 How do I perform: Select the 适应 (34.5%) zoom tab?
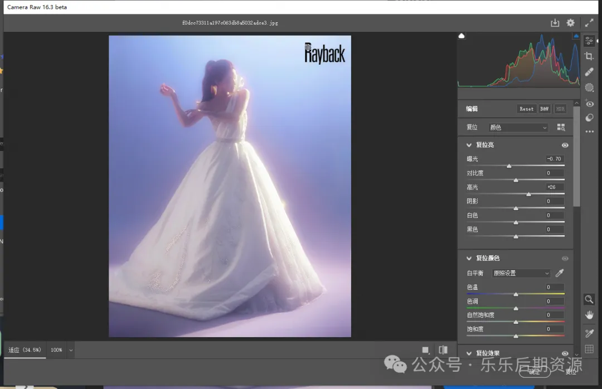[x=25, y=350]
